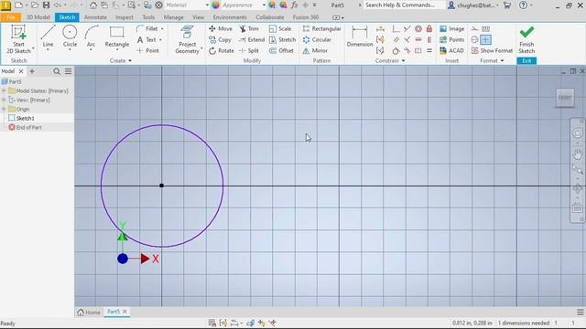The height and width of the screenshot is (329, 586).
Task: Open the Project Geometry tool
Action: [187, 39]
